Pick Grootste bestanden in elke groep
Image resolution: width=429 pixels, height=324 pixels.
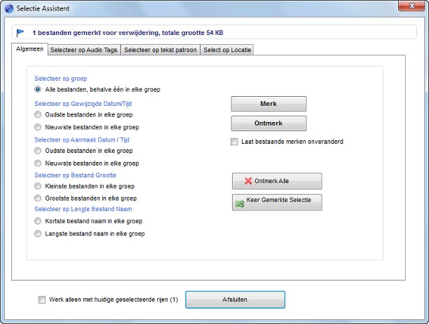click(39, 198)
